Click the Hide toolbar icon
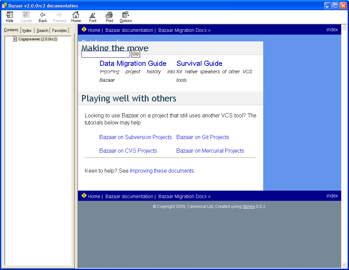The width and height of the screenshot is (349, 270). pyautogui.click(x=9, y=15)
